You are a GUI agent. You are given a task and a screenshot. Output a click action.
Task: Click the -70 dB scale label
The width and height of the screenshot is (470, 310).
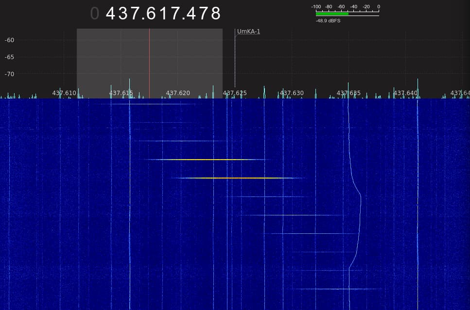click(9, 74)
